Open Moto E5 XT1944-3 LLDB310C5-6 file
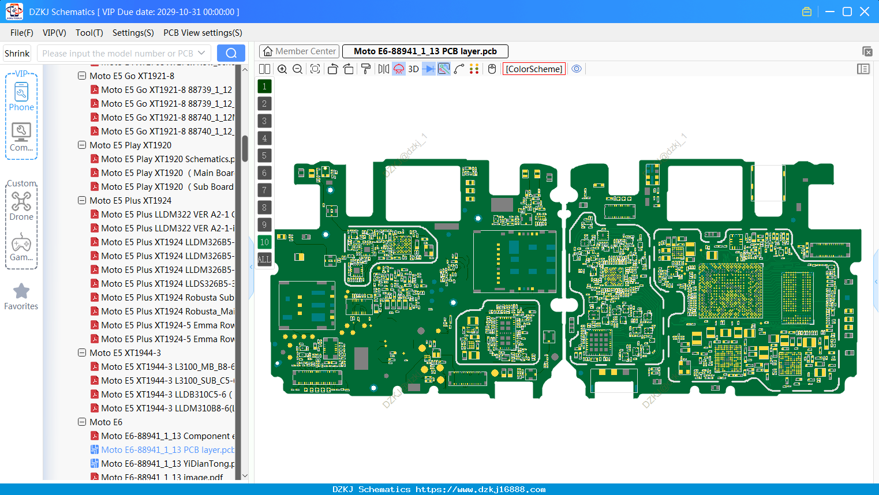Screen dimensions: 879x495 coord(163,395)
